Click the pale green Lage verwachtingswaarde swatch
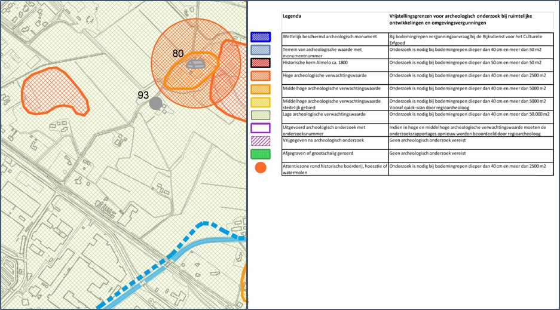This screenshot has width=560, height=310. [261, 115]
